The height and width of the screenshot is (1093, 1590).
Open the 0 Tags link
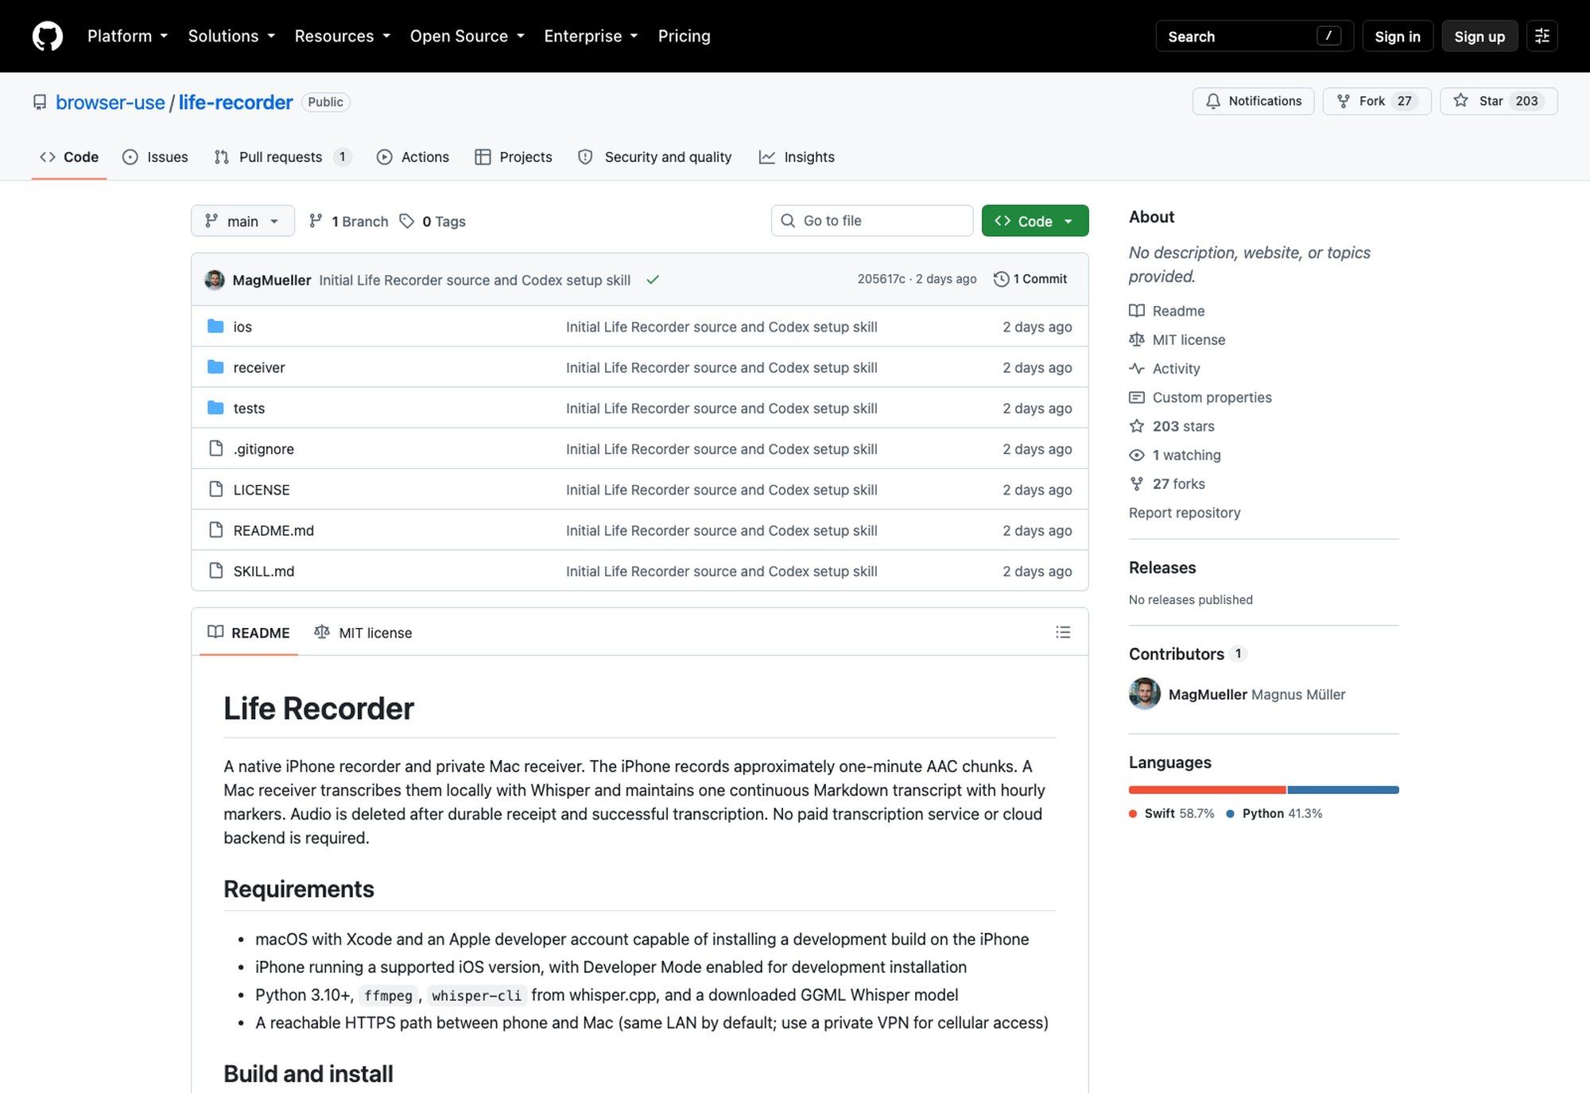point(432,221)
